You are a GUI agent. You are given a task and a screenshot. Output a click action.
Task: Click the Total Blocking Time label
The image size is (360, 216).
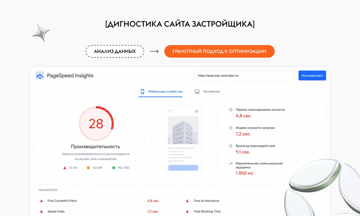tap(207, 211)
